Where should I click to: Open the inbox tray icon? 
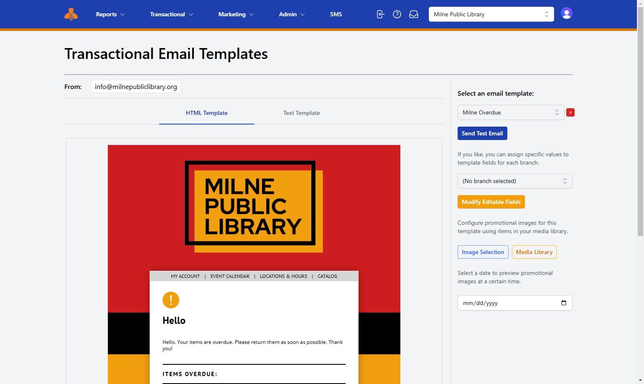[414, 14]
